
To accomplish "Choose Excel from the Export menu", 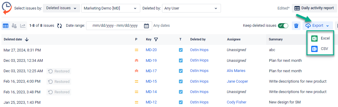I will (320, 38).
